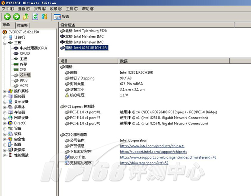Click the 计算机 computer icon
251x196 pixels.
pos(10,37)
